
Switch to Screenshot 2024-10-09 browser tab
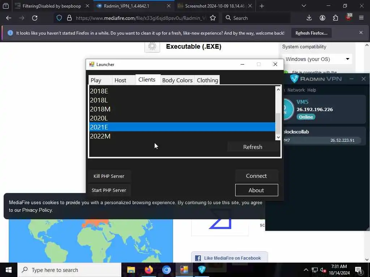(215, 6)
